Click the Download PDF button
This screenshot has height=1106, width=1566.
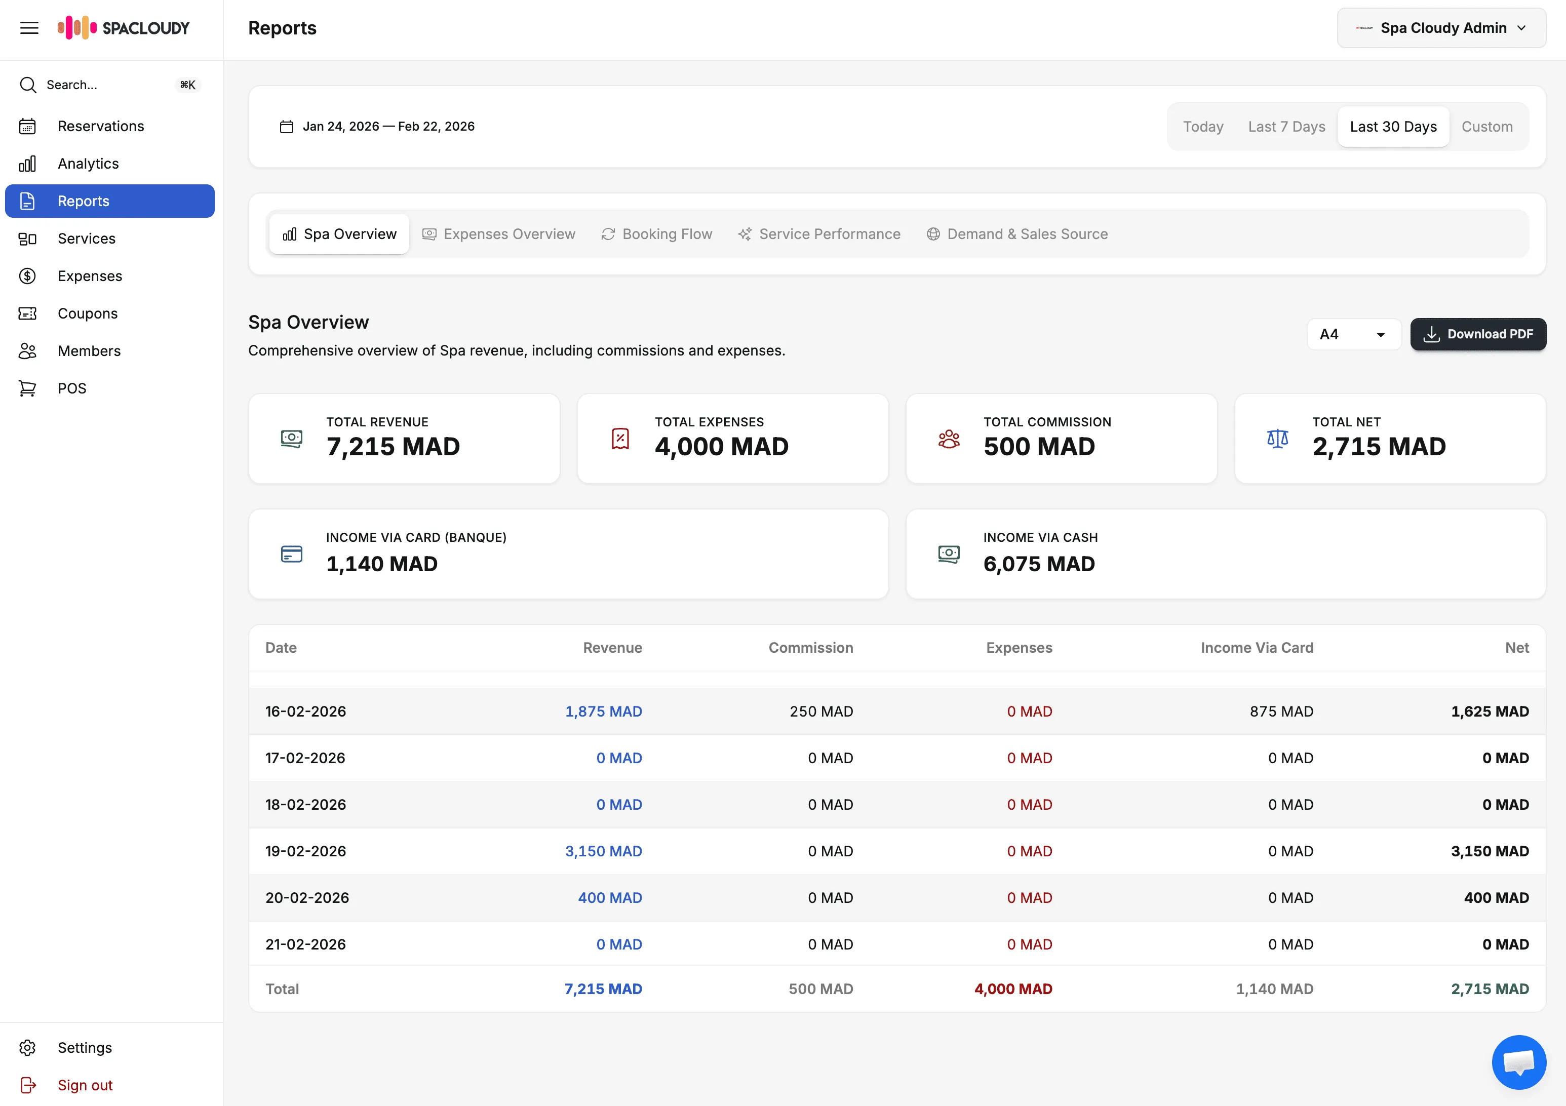pos(1478,334)
